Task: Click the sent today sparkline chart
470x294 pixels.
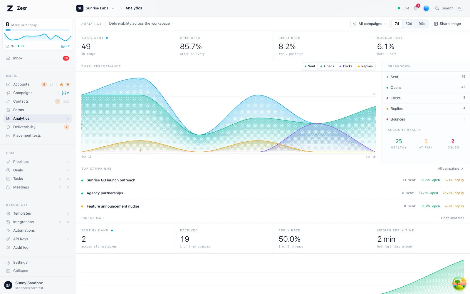Action: (38, 37)
